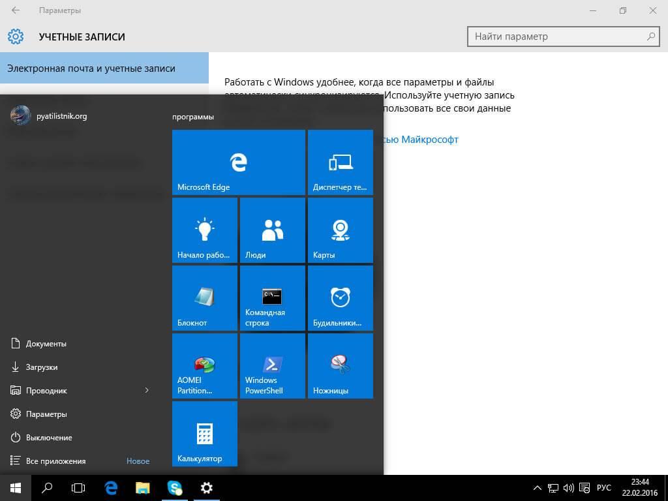668x501 pixels.
Task: Open File Explorer from taskbar
Action: [x=143, y=488]
